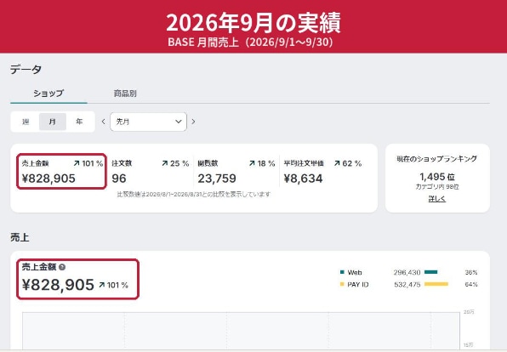This screenshot has width=507, height=352.
Task: Click the Web legend color square
Action: [342, 272]
